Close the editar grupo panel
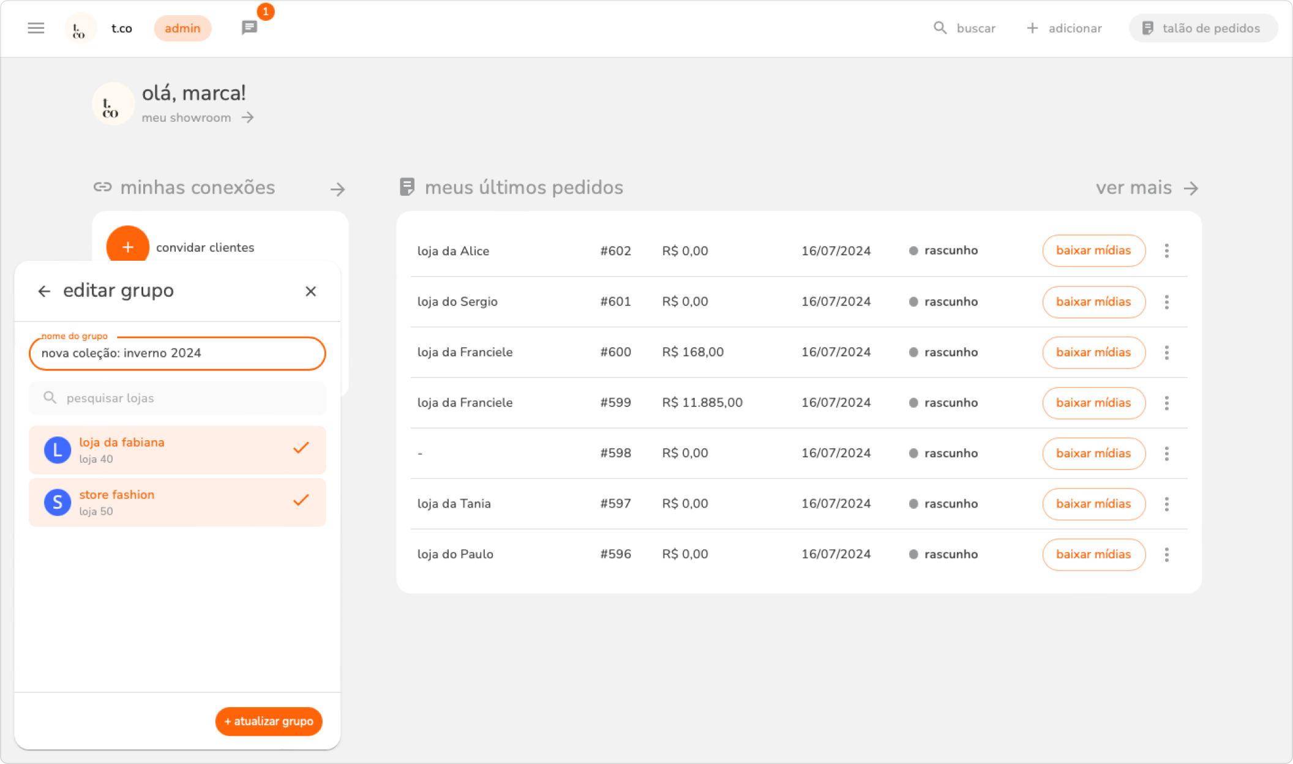The image size is (1293, 764). pos(310,291)
